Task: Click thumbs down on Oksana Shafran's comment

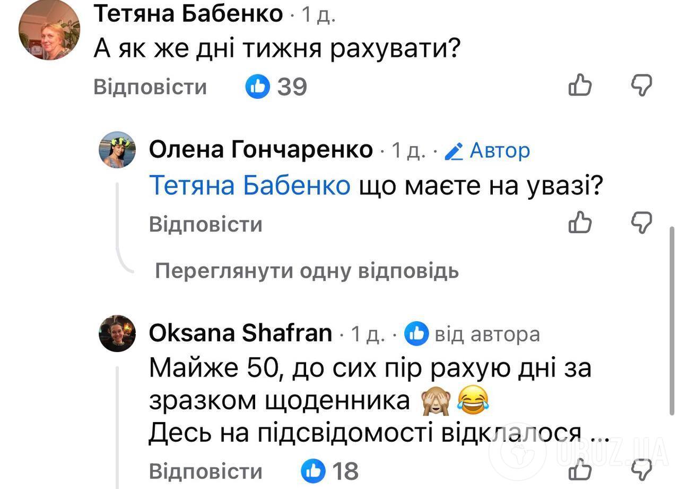Action: click(x=641, y=470)
